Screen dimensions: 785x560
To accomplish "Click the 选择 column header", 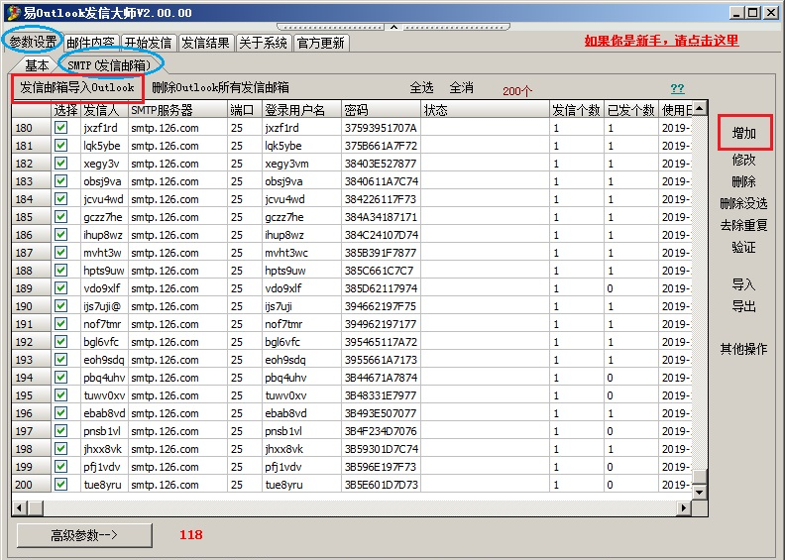I will tap(65, 110).
